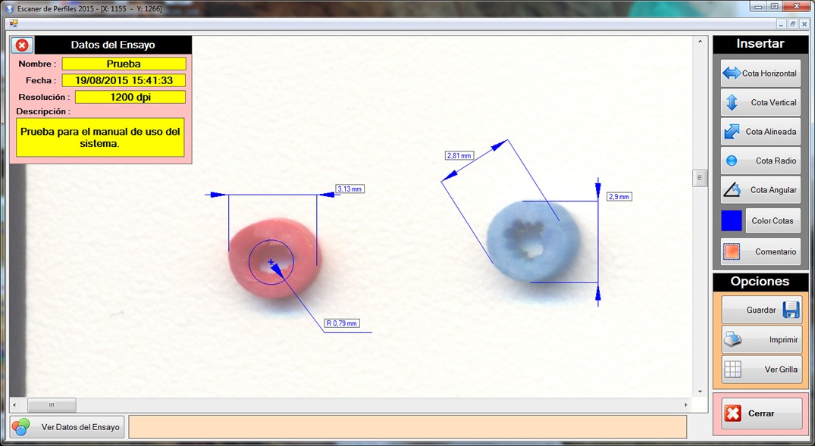Click the horizontal scrollbar right arrow
Screen dimensions: 815x446
(x=687, y=405)
